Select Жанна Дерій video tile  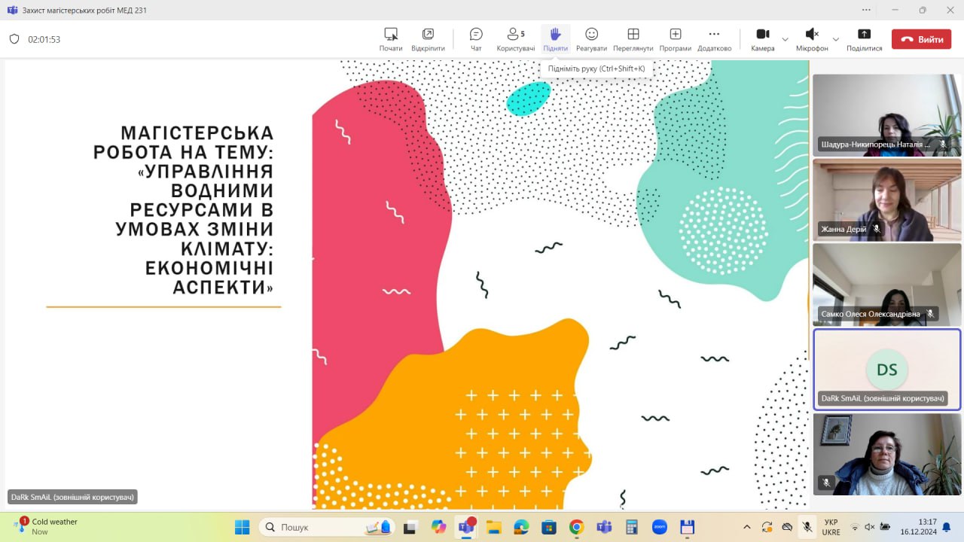(887, 199)
